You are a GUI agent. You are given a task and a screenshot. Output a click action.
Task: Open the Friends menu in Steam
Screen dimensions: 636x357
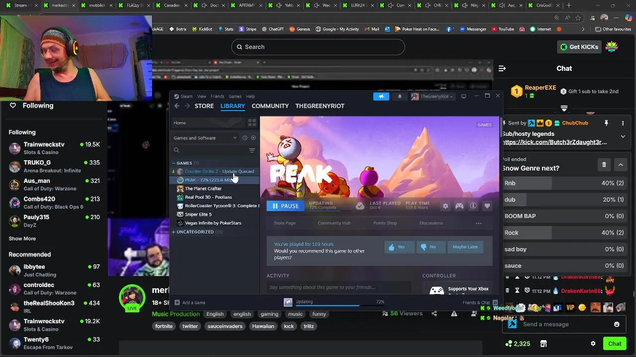217,96
